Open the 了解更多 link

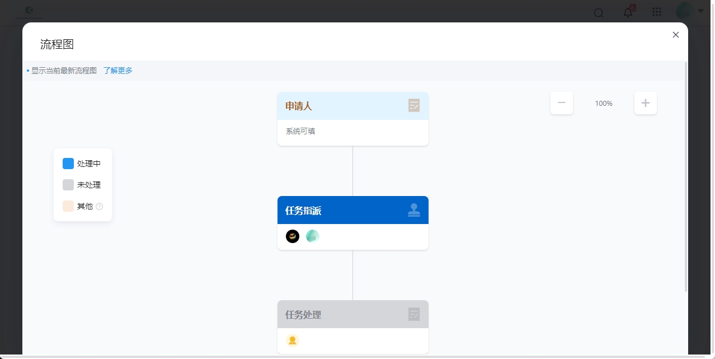pos(118,71)
